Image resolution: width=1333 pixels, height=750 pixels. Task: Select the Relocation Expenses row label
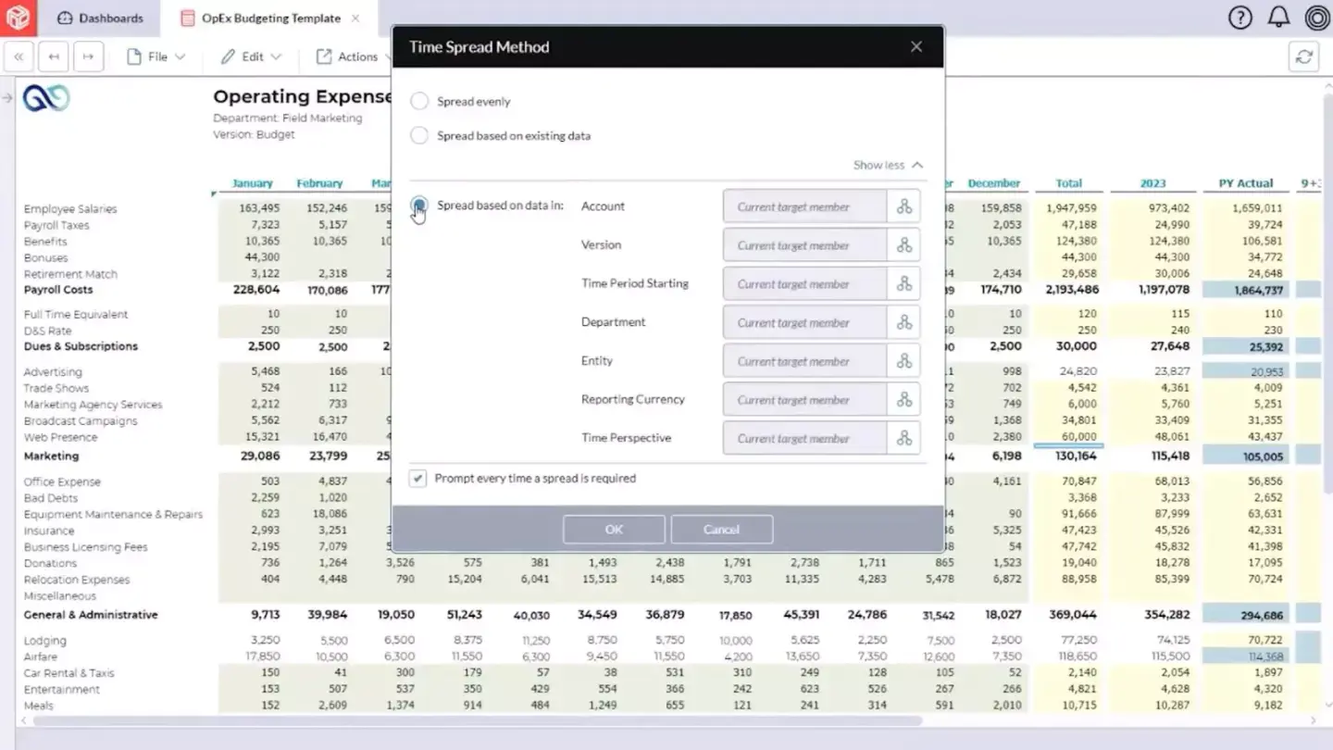tap(77, 580)
